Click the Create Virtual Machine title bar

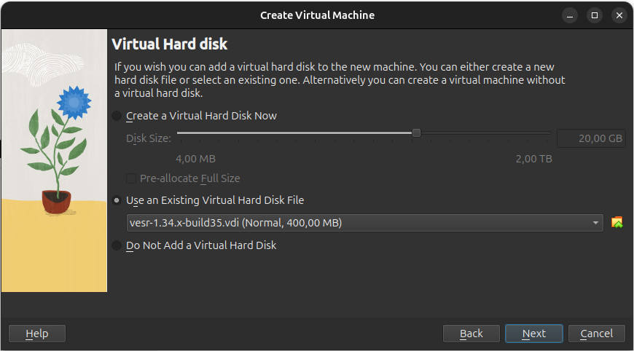317,15
